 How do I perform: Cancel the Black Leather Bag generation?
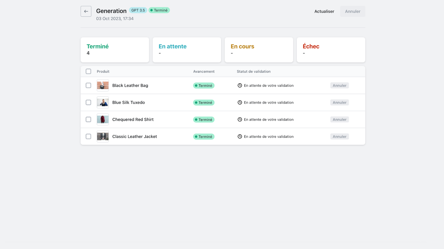pos(339,85)
